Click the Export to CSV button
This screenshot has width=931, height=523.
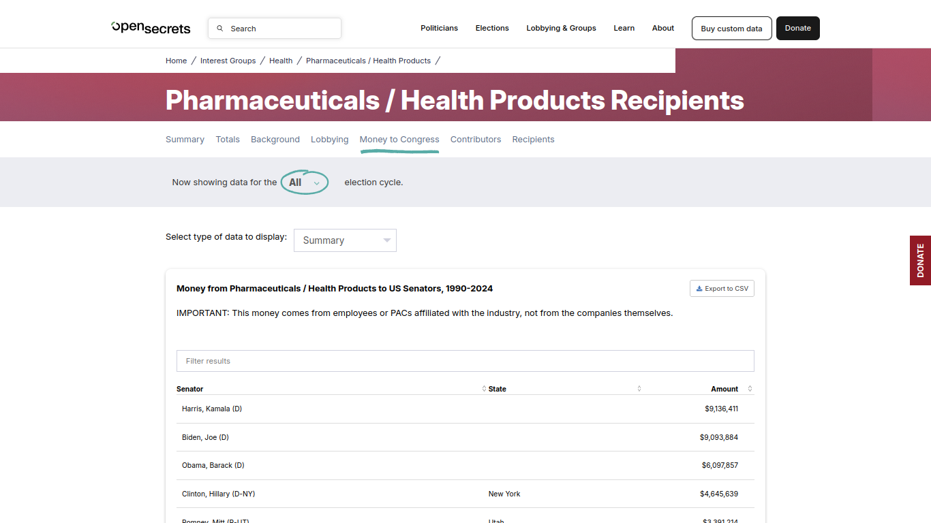pyautogui.click(x=722, y=289)
